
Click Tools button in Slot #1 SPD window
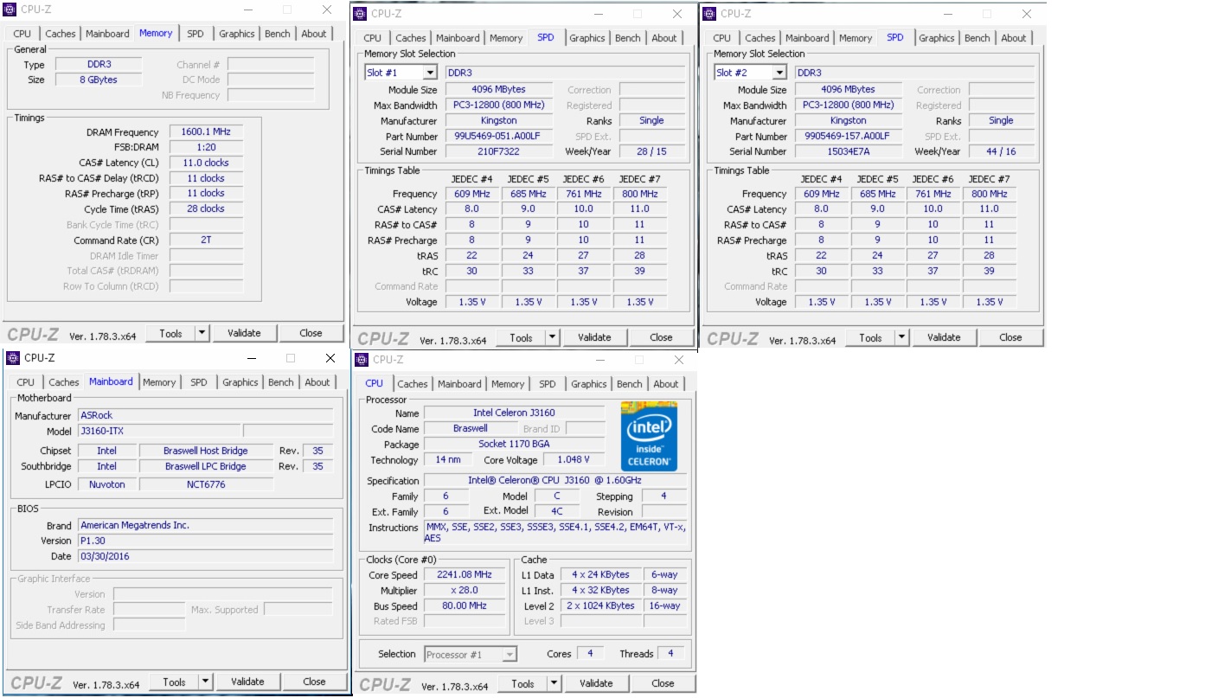521,337
